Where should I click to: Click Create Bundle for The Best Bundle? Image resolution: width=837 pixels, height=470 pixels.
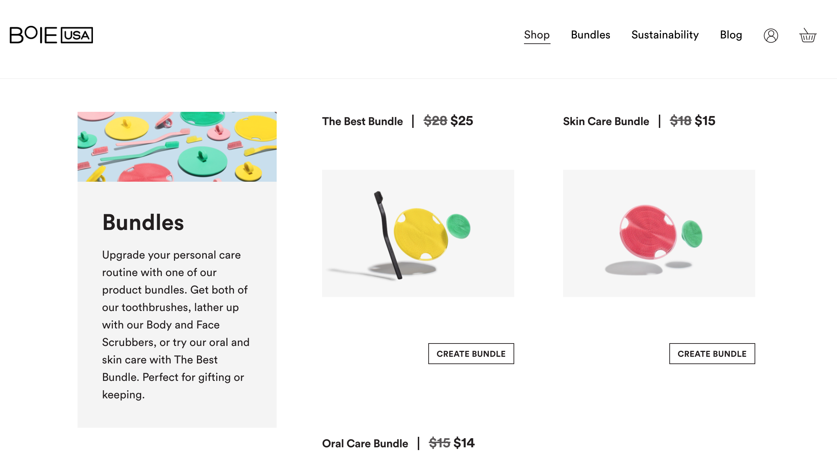click(471, 354)
